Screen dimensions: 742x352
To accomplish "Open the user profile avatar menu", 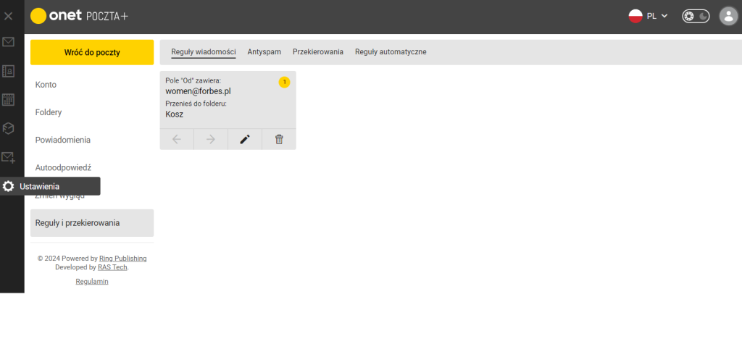I will click(x=728, y=16).
